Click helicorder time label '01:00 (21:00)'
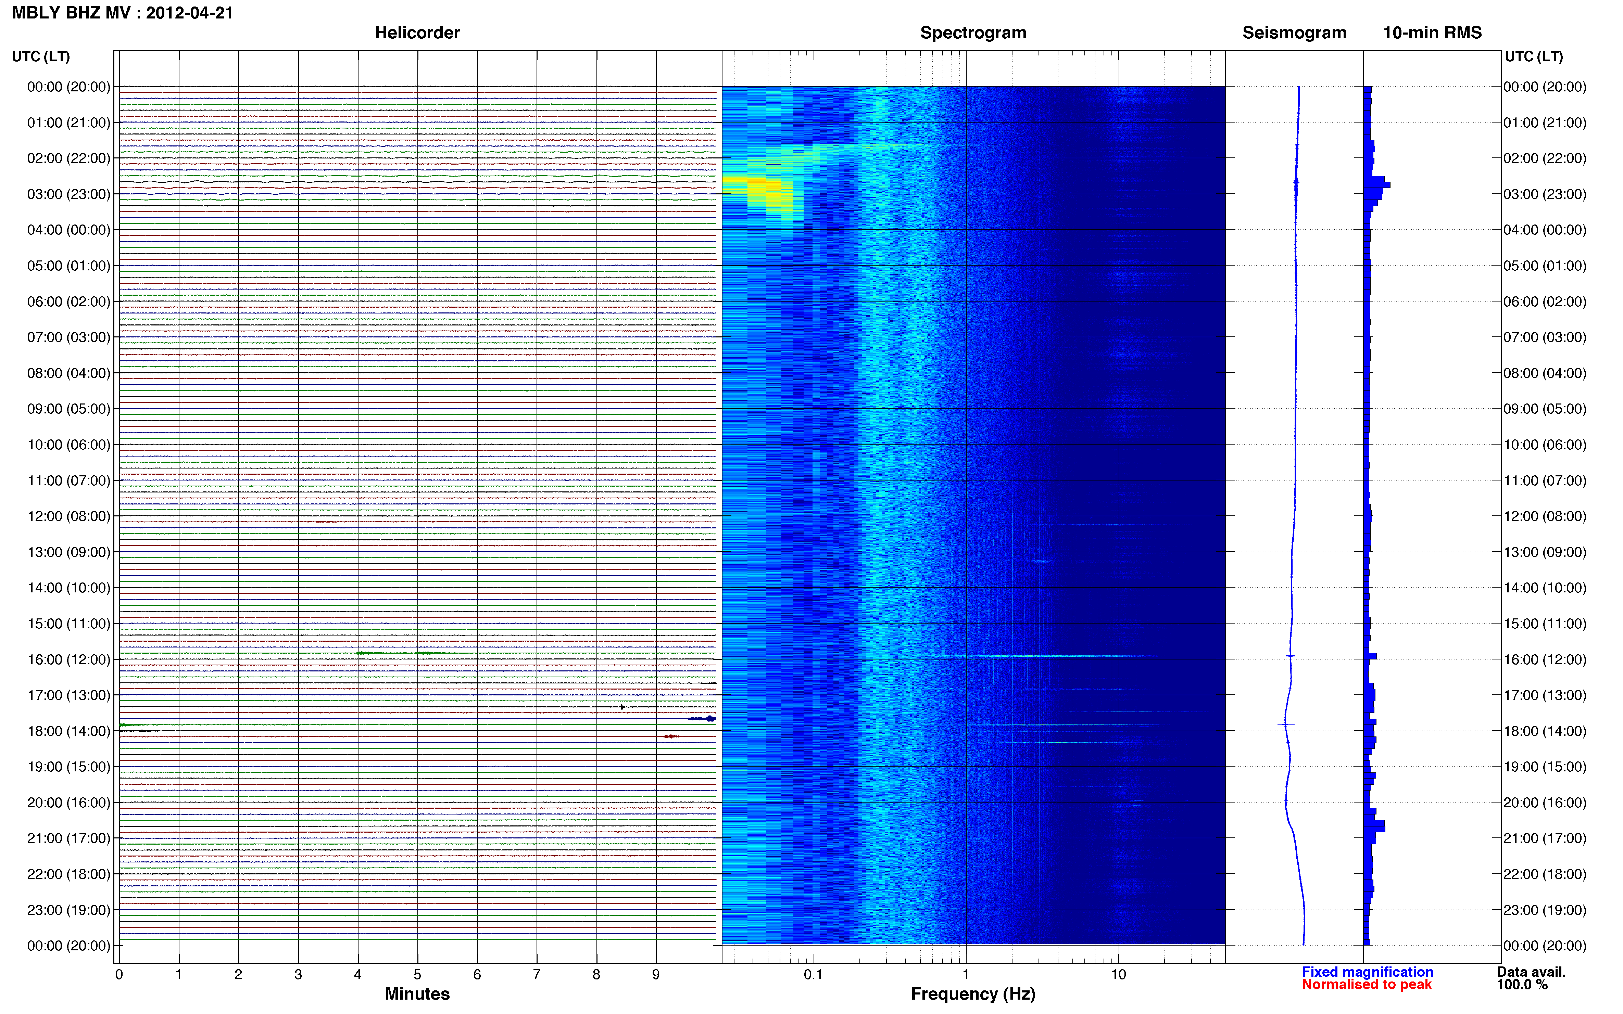1623x1014 pixels. coord(68,123)
